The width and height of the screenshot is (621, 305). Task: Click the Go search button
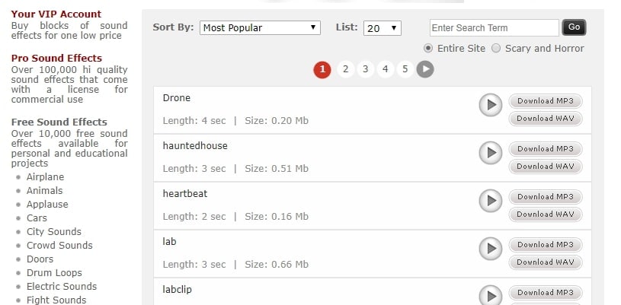[x=574, y=27]
